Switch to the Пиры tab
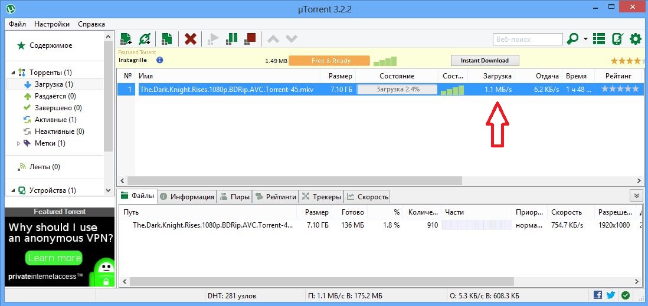Image resolution: width=648 pixels, height=306 pixels. click(235, 197)
